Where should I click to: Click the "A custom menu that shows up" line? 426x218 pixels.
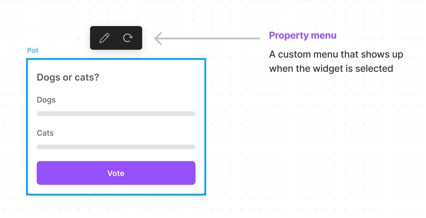[336, 54]
